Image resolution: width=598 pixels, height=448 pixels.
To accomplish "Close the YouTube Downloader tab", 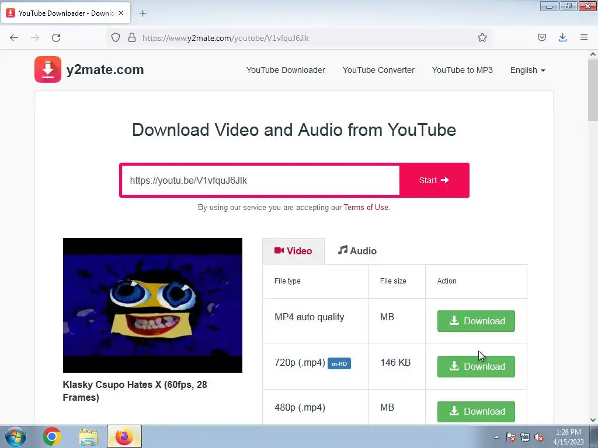I will [x=121, y=13].
